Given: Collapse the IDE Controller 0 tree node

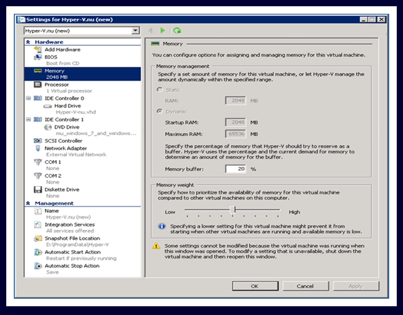Looking at the screenshot, I should pos(29,98).
